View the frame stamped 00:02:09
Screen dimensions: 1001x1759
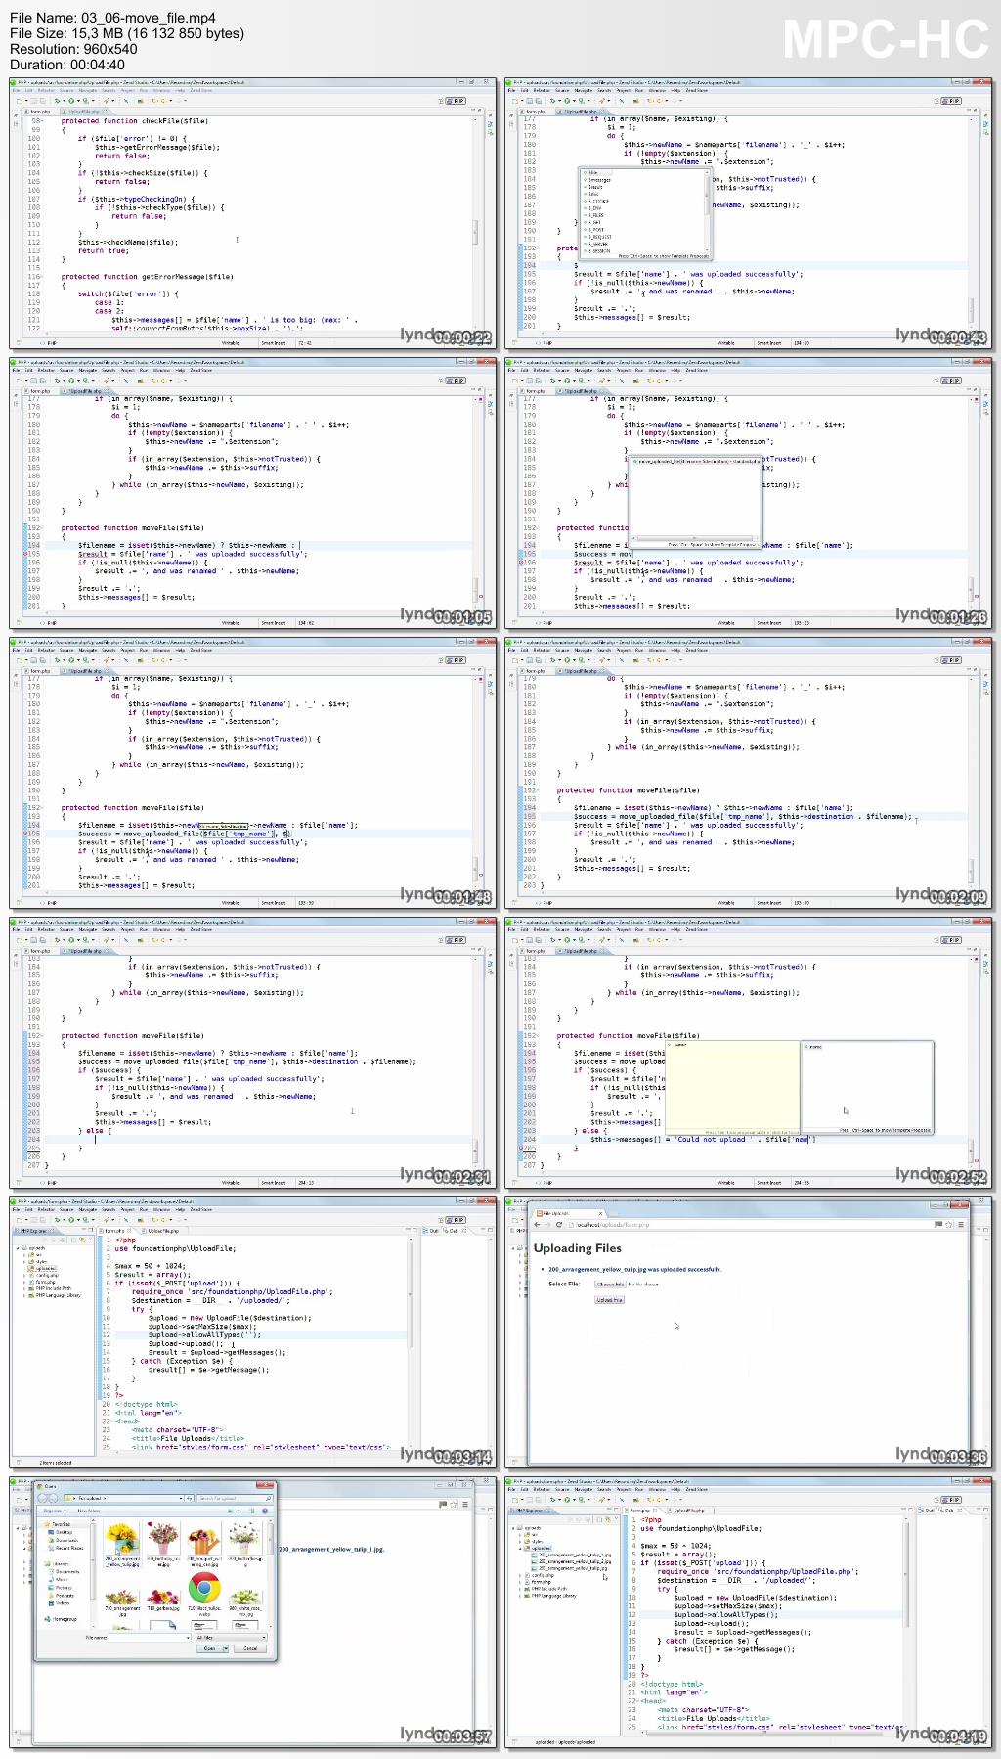pos(749,773)
